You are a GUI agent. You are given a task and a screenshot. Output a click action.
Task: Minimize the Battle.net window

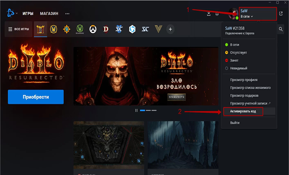(x=270, y=2)
